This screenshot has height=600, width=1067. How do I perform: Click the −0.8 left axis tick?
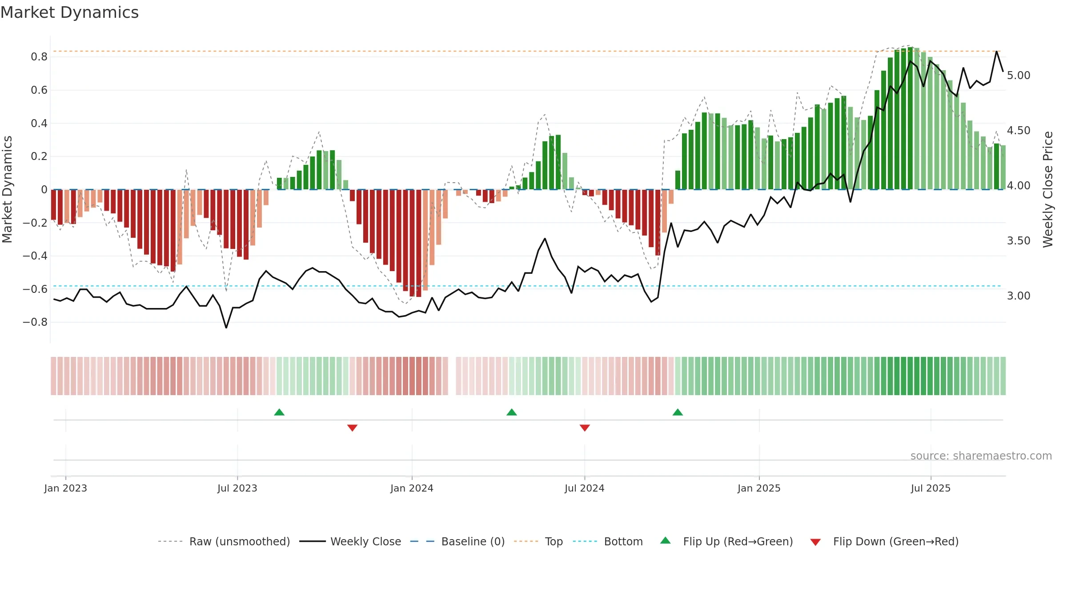[35, 322]
